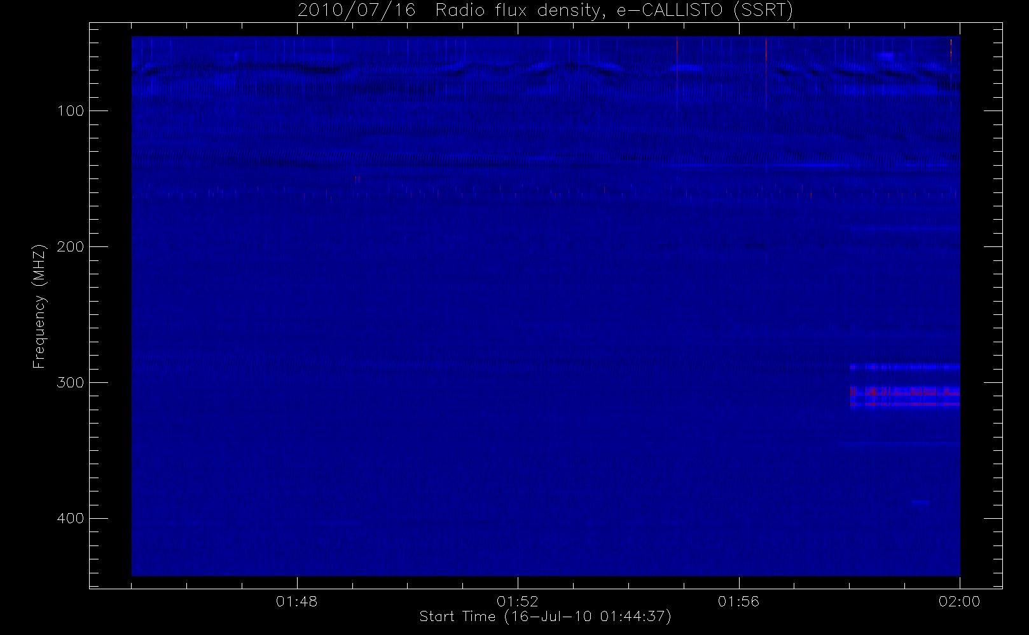Click the 02:00 time tick label
Image resolution: width=1029 pixels, height=635 pixels.
[959, 601]
